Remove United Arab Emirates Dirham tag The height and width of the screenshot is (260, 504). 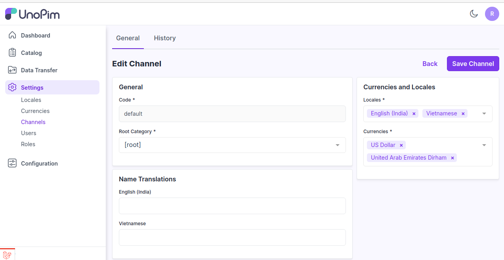(452, 158)
